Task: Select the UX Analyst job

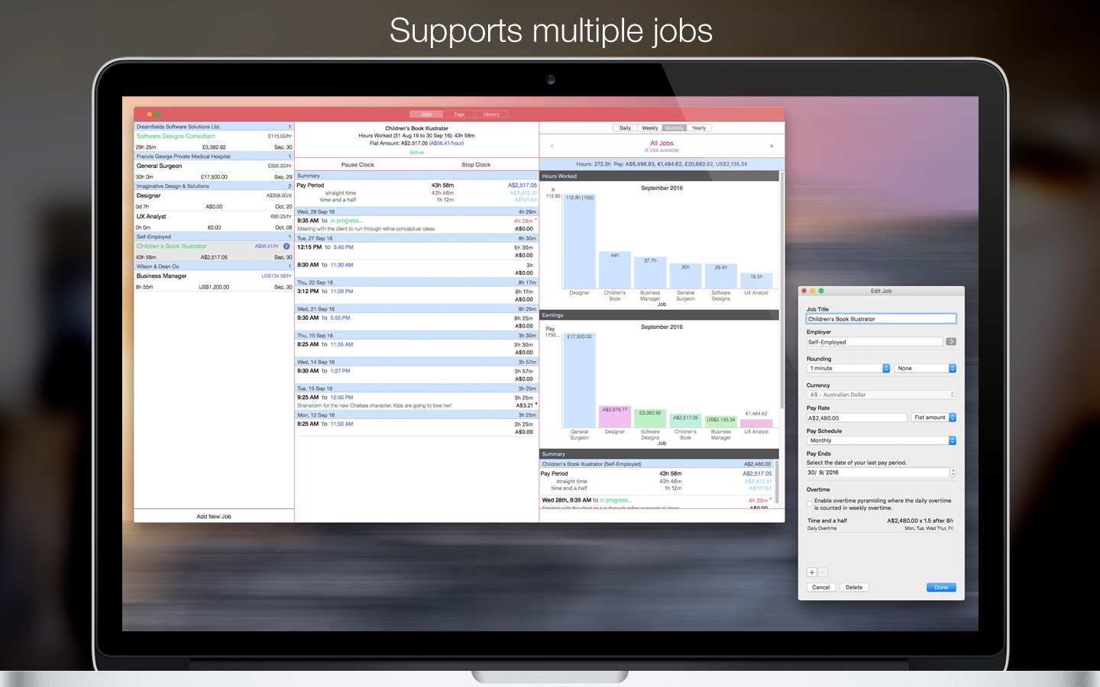Action: tap(214, 221)
